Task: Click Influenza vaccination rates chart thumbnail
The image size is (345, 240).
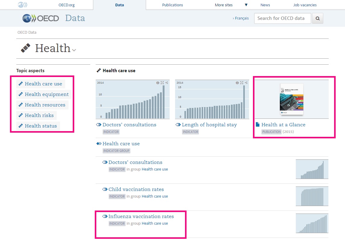Action: 312,223
